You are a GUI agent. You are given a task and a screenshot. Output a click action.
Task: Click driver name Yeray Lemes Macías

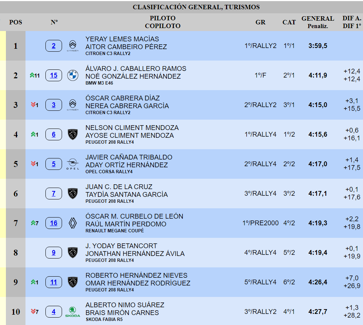(x=122, y=39)
